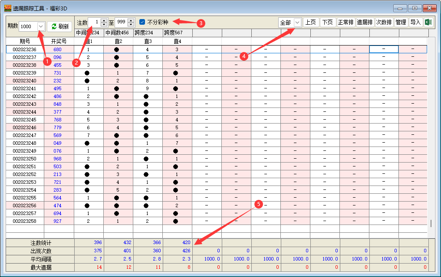Screen dimensions: 441x277
Task: Click the 导入 import button
Action: tap(415, 23)
